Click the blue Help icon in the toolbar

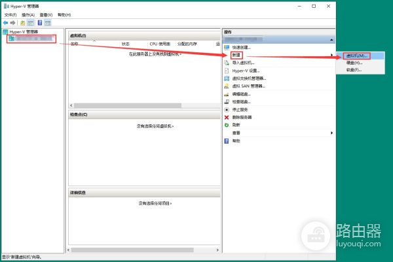(39, 22)
